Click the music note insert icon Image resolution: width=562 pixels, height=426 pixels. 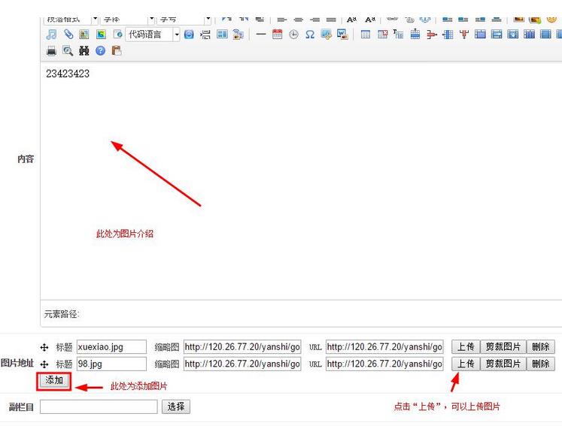(51, 35)
